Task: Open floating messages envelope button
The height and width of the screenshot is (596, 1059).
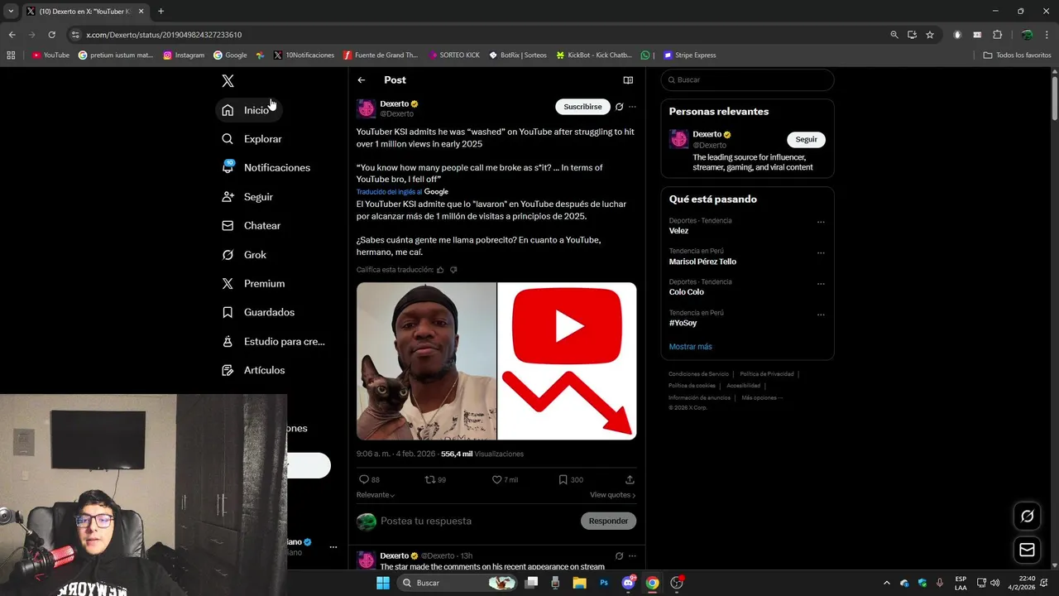Action: pyautogui.click(x=1027, y=550)
